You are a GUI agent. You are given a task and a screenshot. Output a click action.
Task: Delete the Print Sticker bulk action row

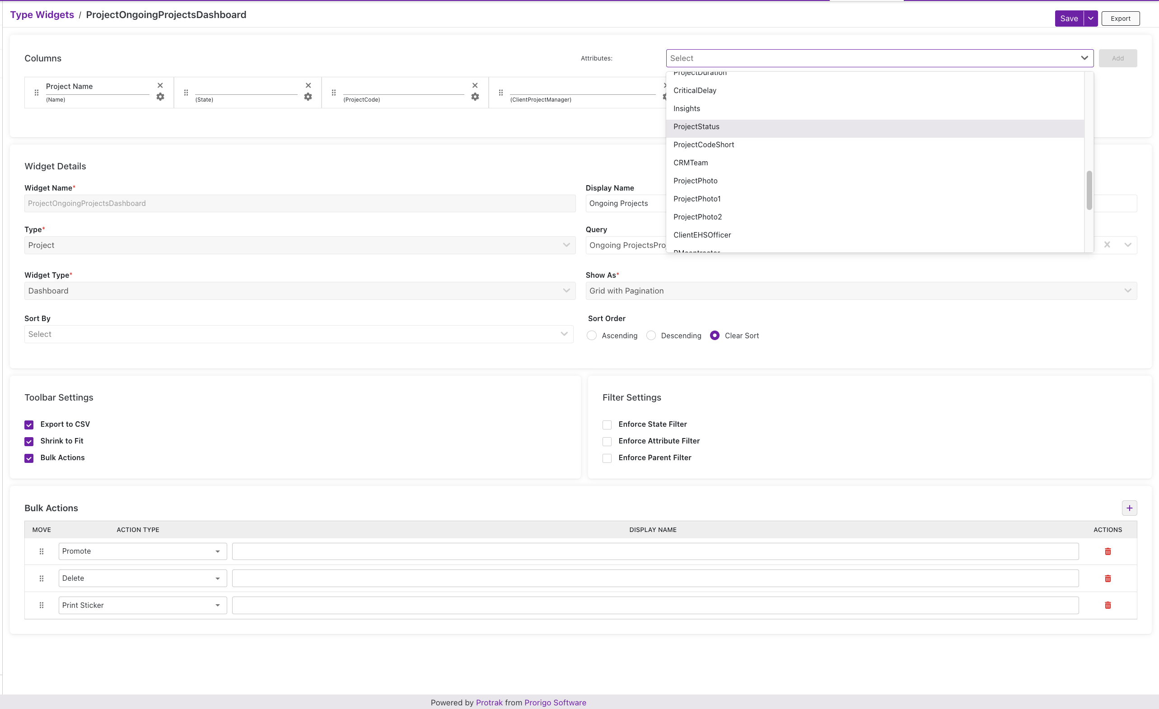coord(1107,605)
